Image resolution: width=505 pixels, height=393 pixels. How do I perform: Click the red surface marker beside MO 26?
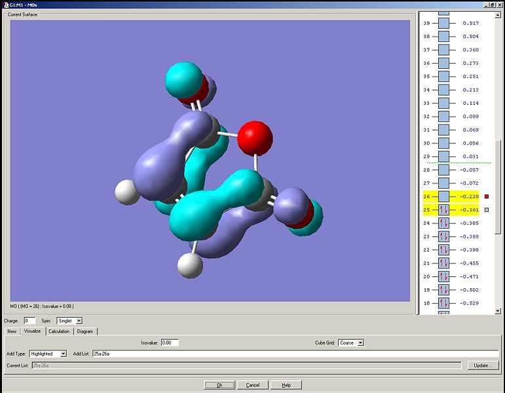click(x=487, y=196)
